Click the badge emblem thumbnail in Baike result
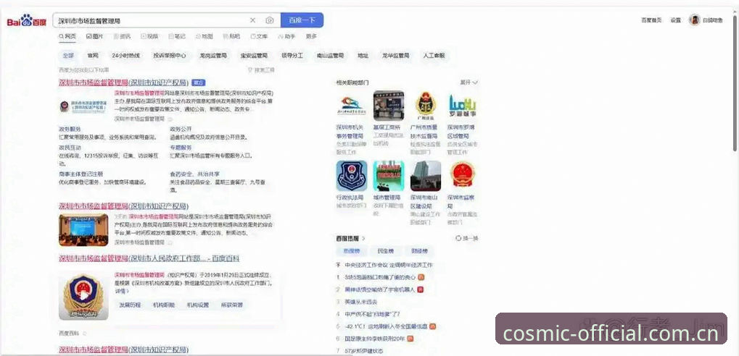739x356 pixels. tap(83, 295)
